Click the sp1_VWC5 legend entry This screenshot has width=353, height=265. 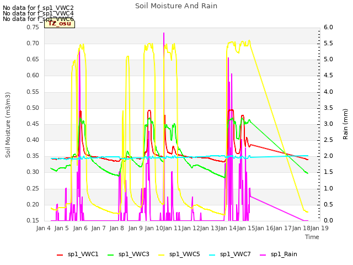tap(179, 255)
